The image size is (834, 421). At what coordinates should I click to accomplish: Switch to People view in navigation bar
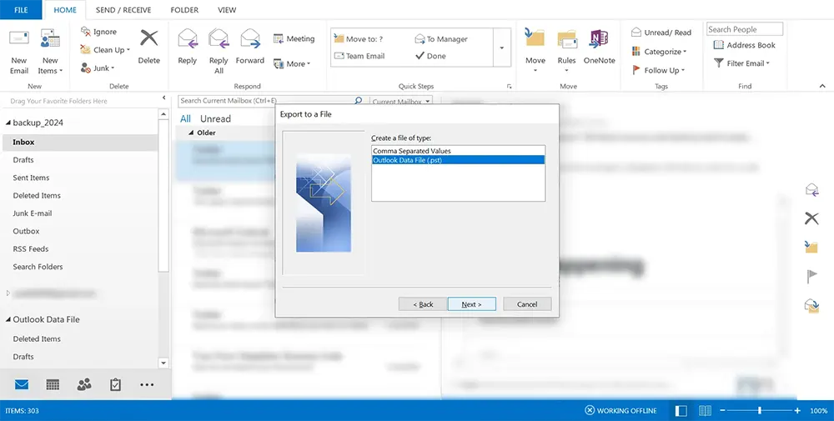click(x=84, y=384)
